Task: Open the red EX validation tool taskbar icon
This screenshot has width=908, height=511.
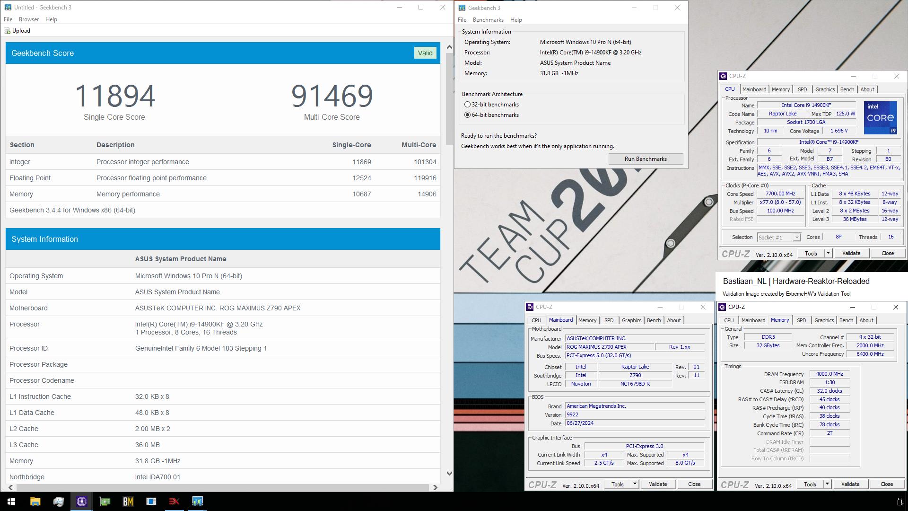Action: click(x=174, y=501)
